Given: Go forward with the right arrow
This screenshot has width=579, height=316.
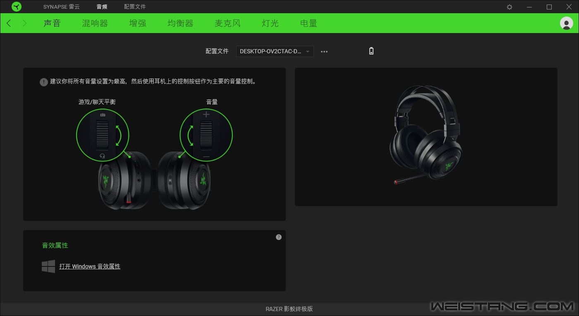Looking at the screenshot, I should coord(24,23).
